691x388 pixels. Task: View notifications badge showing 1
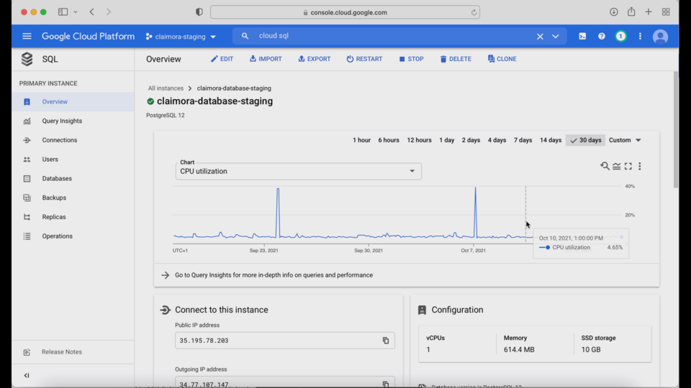(620, 37)
